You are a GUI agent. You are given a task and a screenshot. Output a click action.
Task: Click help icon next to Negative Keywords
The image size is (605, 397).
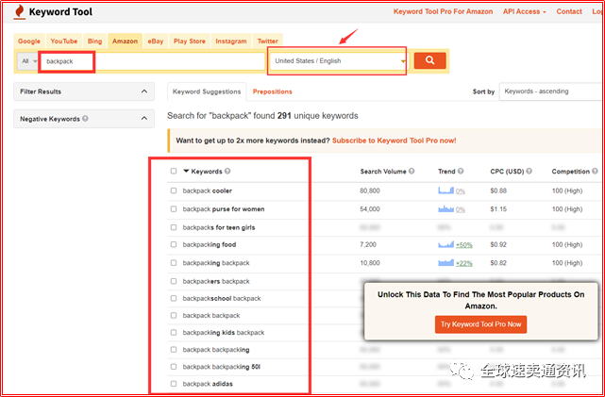coord(86,119)
